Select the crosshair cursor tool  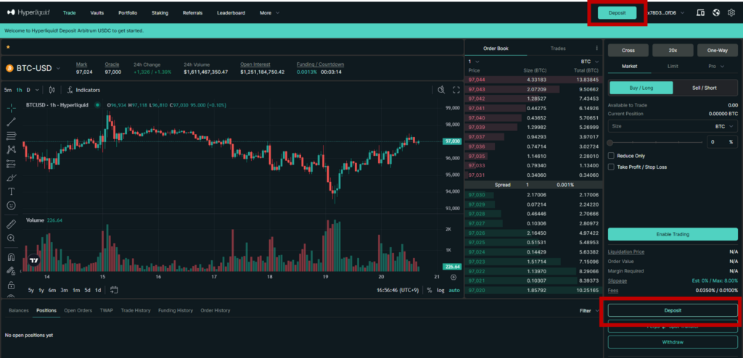coord(12,108)
